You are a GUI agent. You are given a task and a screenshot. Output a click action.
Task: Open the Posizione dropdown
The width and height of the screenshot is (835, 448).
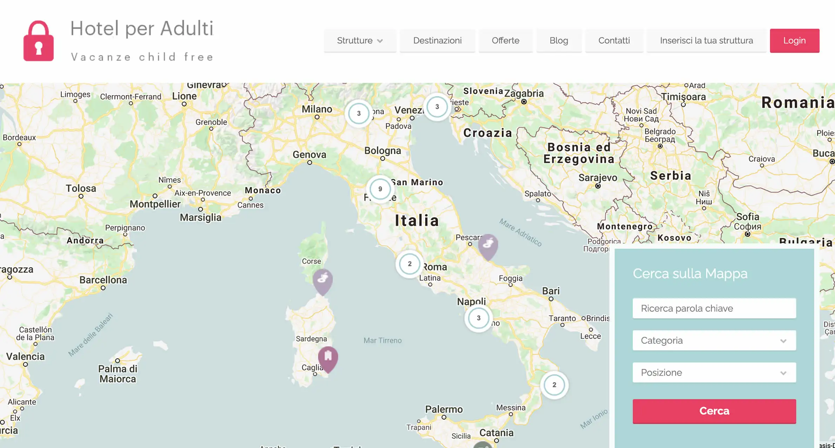714,372
